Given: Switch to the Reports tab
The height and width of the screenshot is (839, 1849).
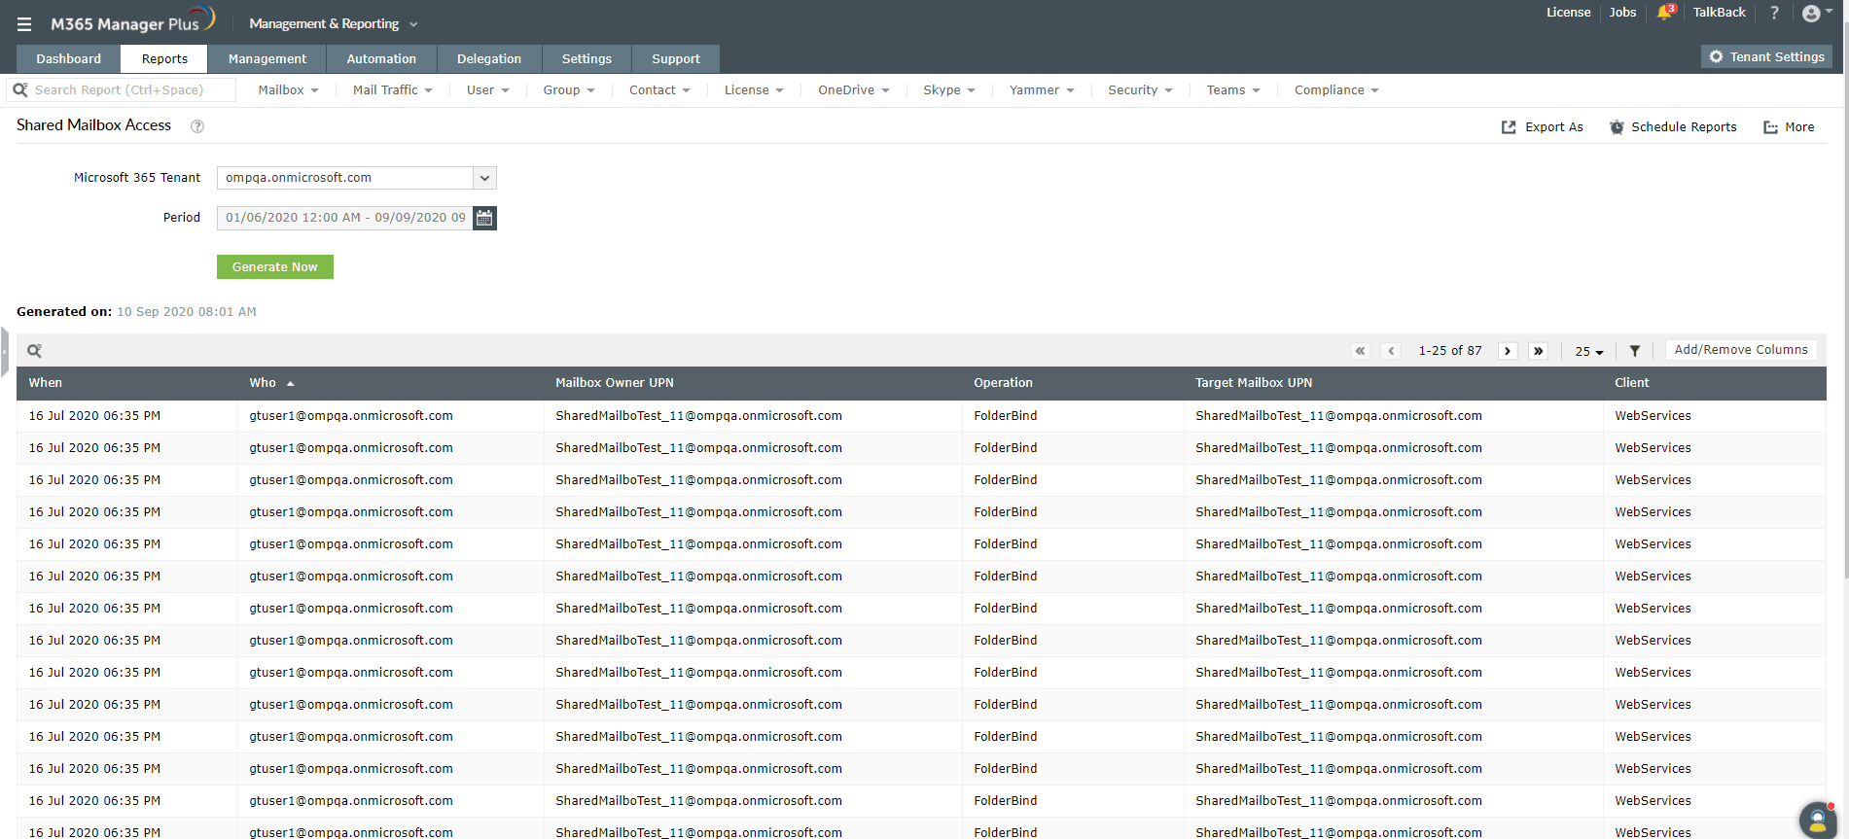Looking at the screenshot, I should 164,59.
